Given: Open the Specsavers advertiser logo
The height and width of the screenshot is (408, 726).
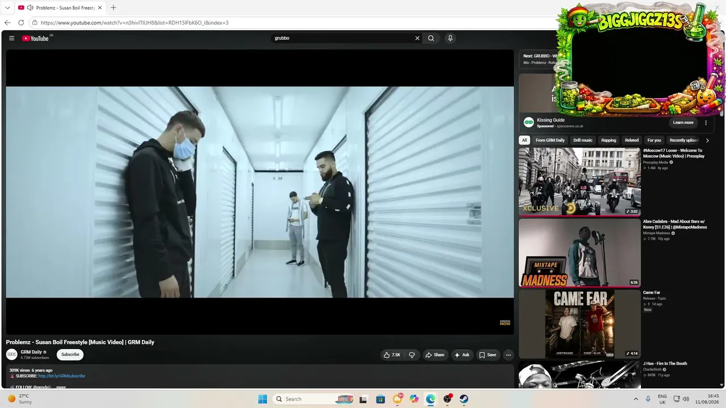Looking at the screenshot, I should 529,122.
